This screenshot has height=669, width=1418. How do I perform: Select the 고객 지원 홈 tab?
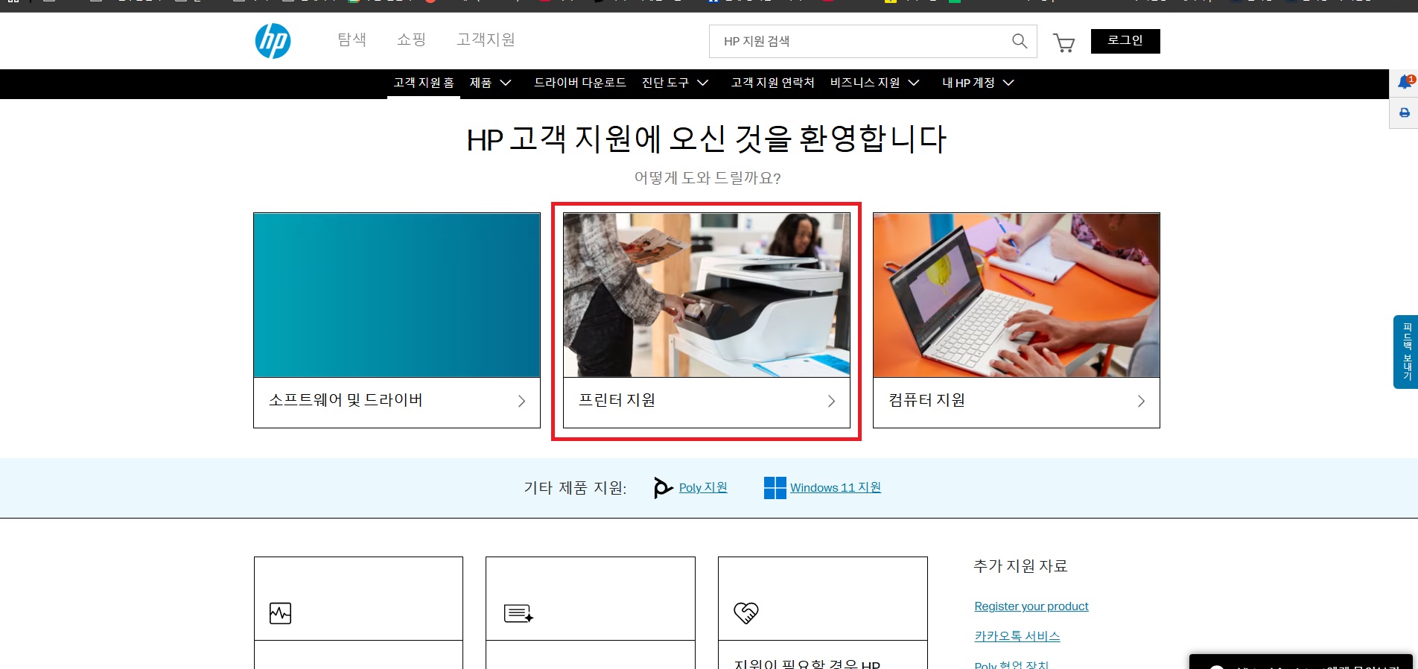tap(424, 83)
